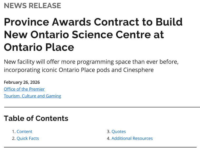
Task: Click the divider line above Table of Contents
Action: [102, 107]
